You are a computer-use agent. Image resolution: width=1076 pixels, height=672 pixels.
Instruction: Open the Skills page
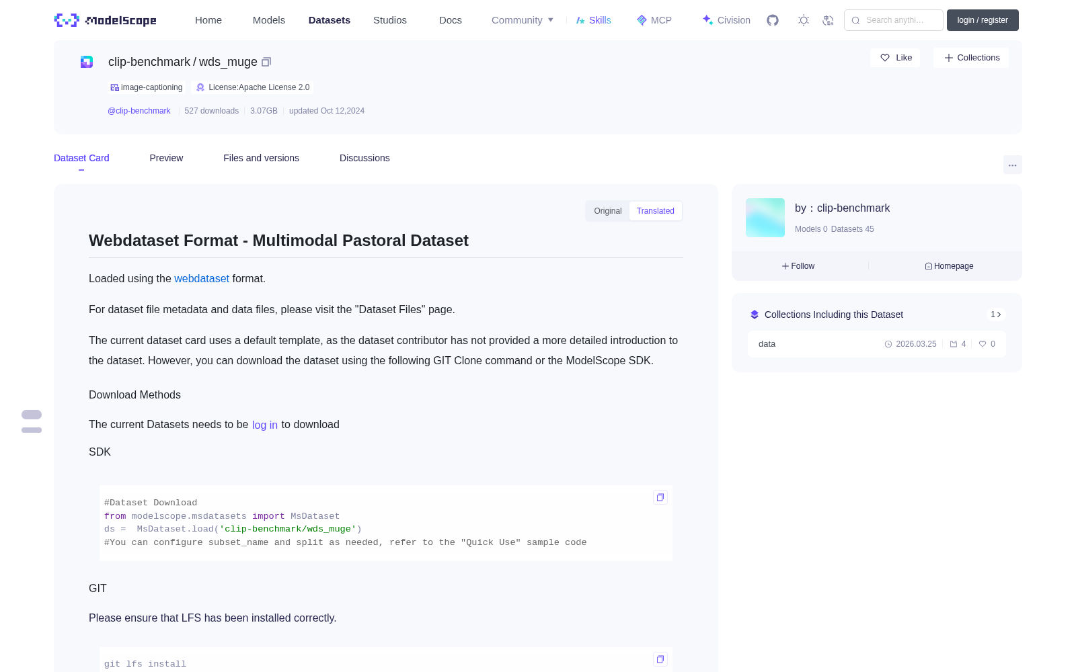coord(593,20)
